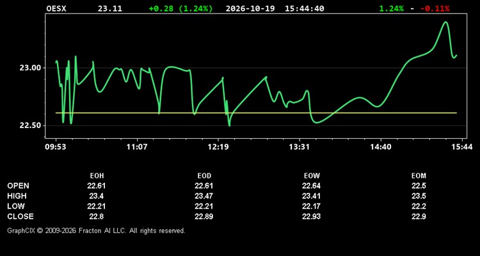Click the EOW low value 22.17
Screen dimensions: 480x256
tap(311, 206)
